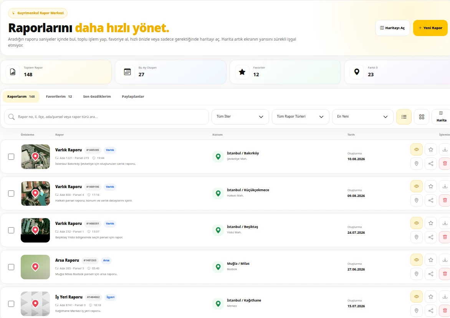
Task: Favorite the İstanbul / Bakırköy report with star icon
Action: [431, 149]
